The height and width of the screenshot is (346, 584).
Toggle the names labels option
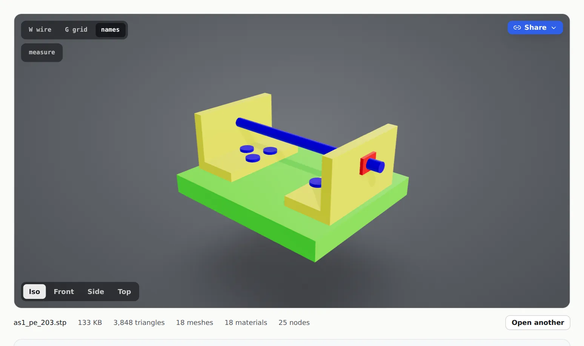point(110,30)
